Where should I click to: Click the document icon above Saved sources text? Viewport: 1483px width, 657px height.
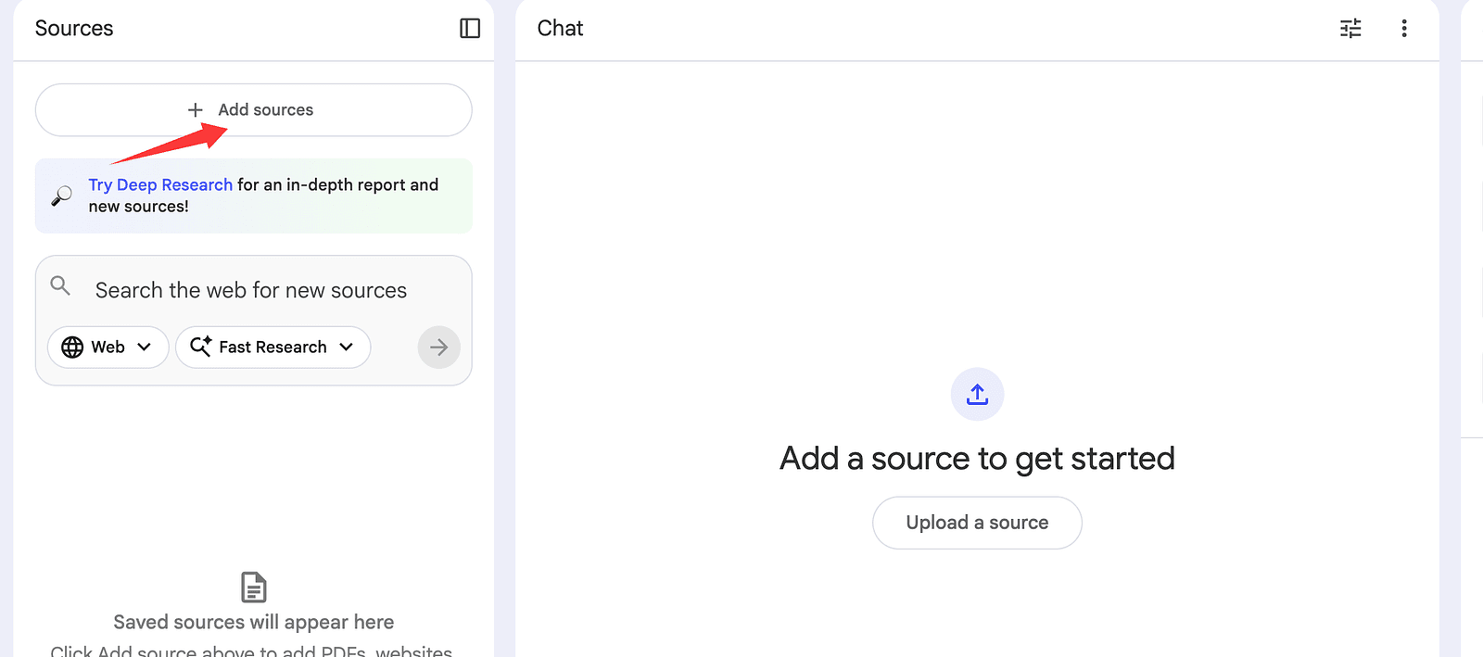click(253, 588)
